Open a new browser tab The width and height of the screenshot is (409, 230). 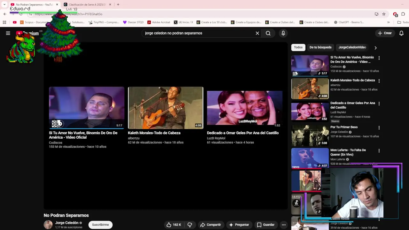[118, 4]
